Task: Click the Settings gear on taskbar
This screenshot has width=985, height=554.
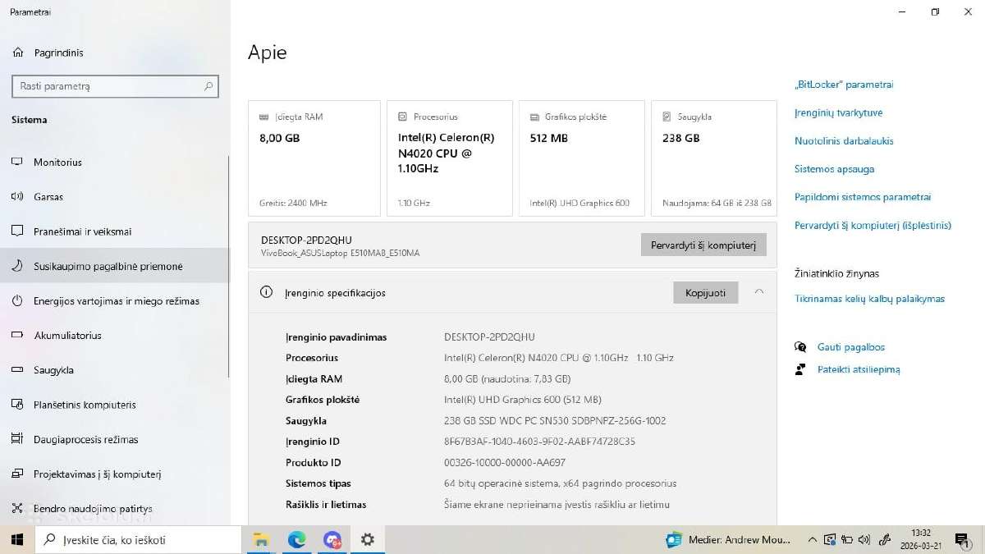Action: (x=367, y=539)
